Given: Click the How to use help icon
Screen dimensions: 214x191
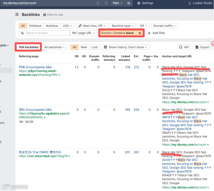Looking at the screenshot, I should (x=45, y=15).
